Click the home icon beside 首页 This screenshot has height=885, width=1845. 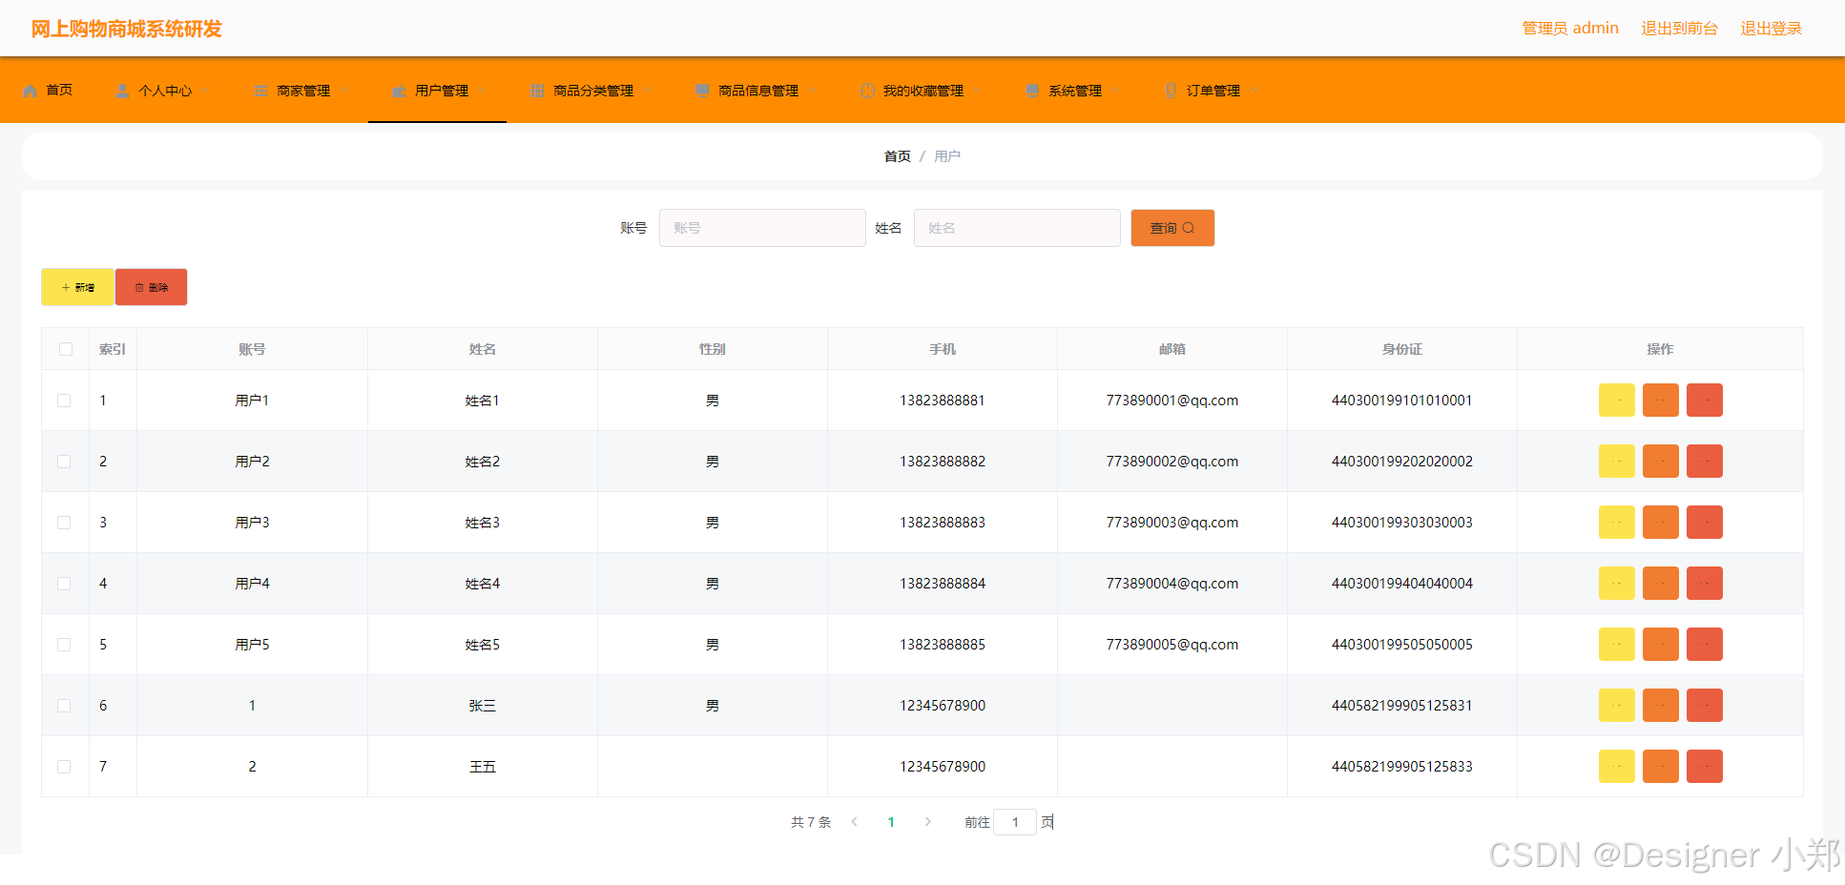31,91
